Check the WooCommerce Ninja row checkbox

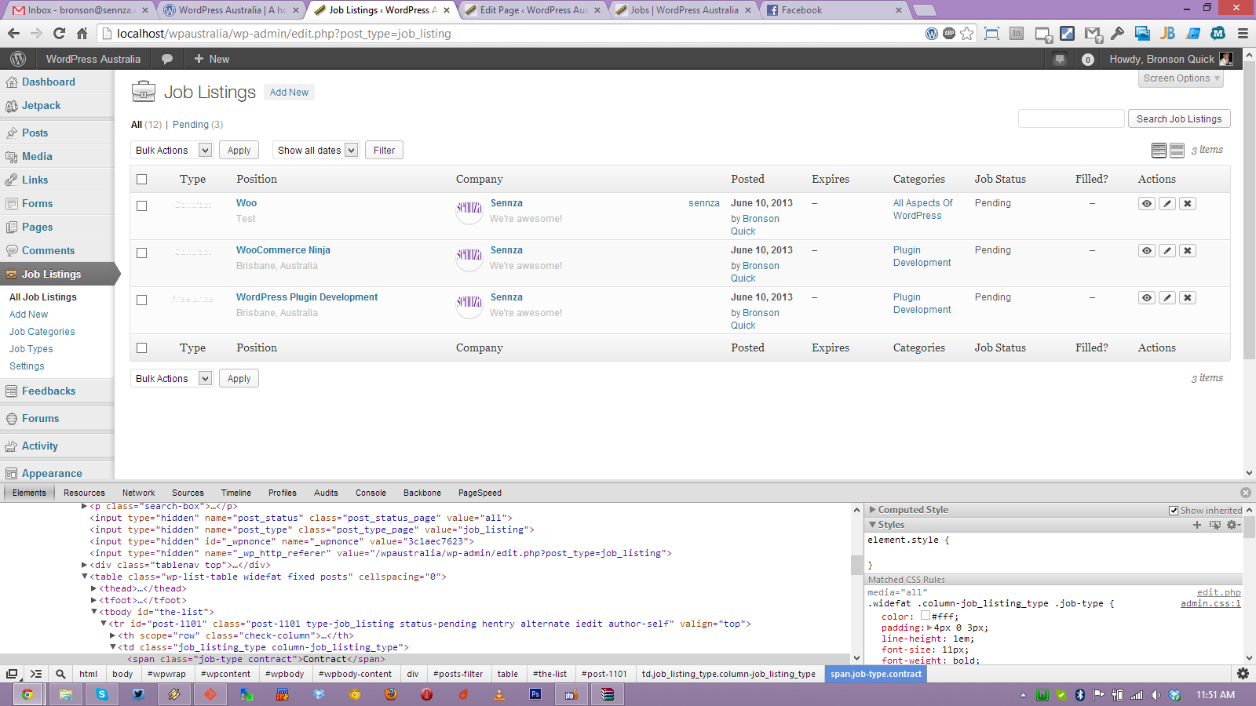click(142, 253)
